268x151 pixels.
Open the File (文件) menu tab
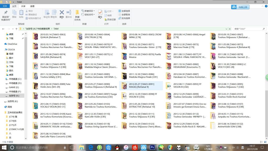(x=5, y=6)
